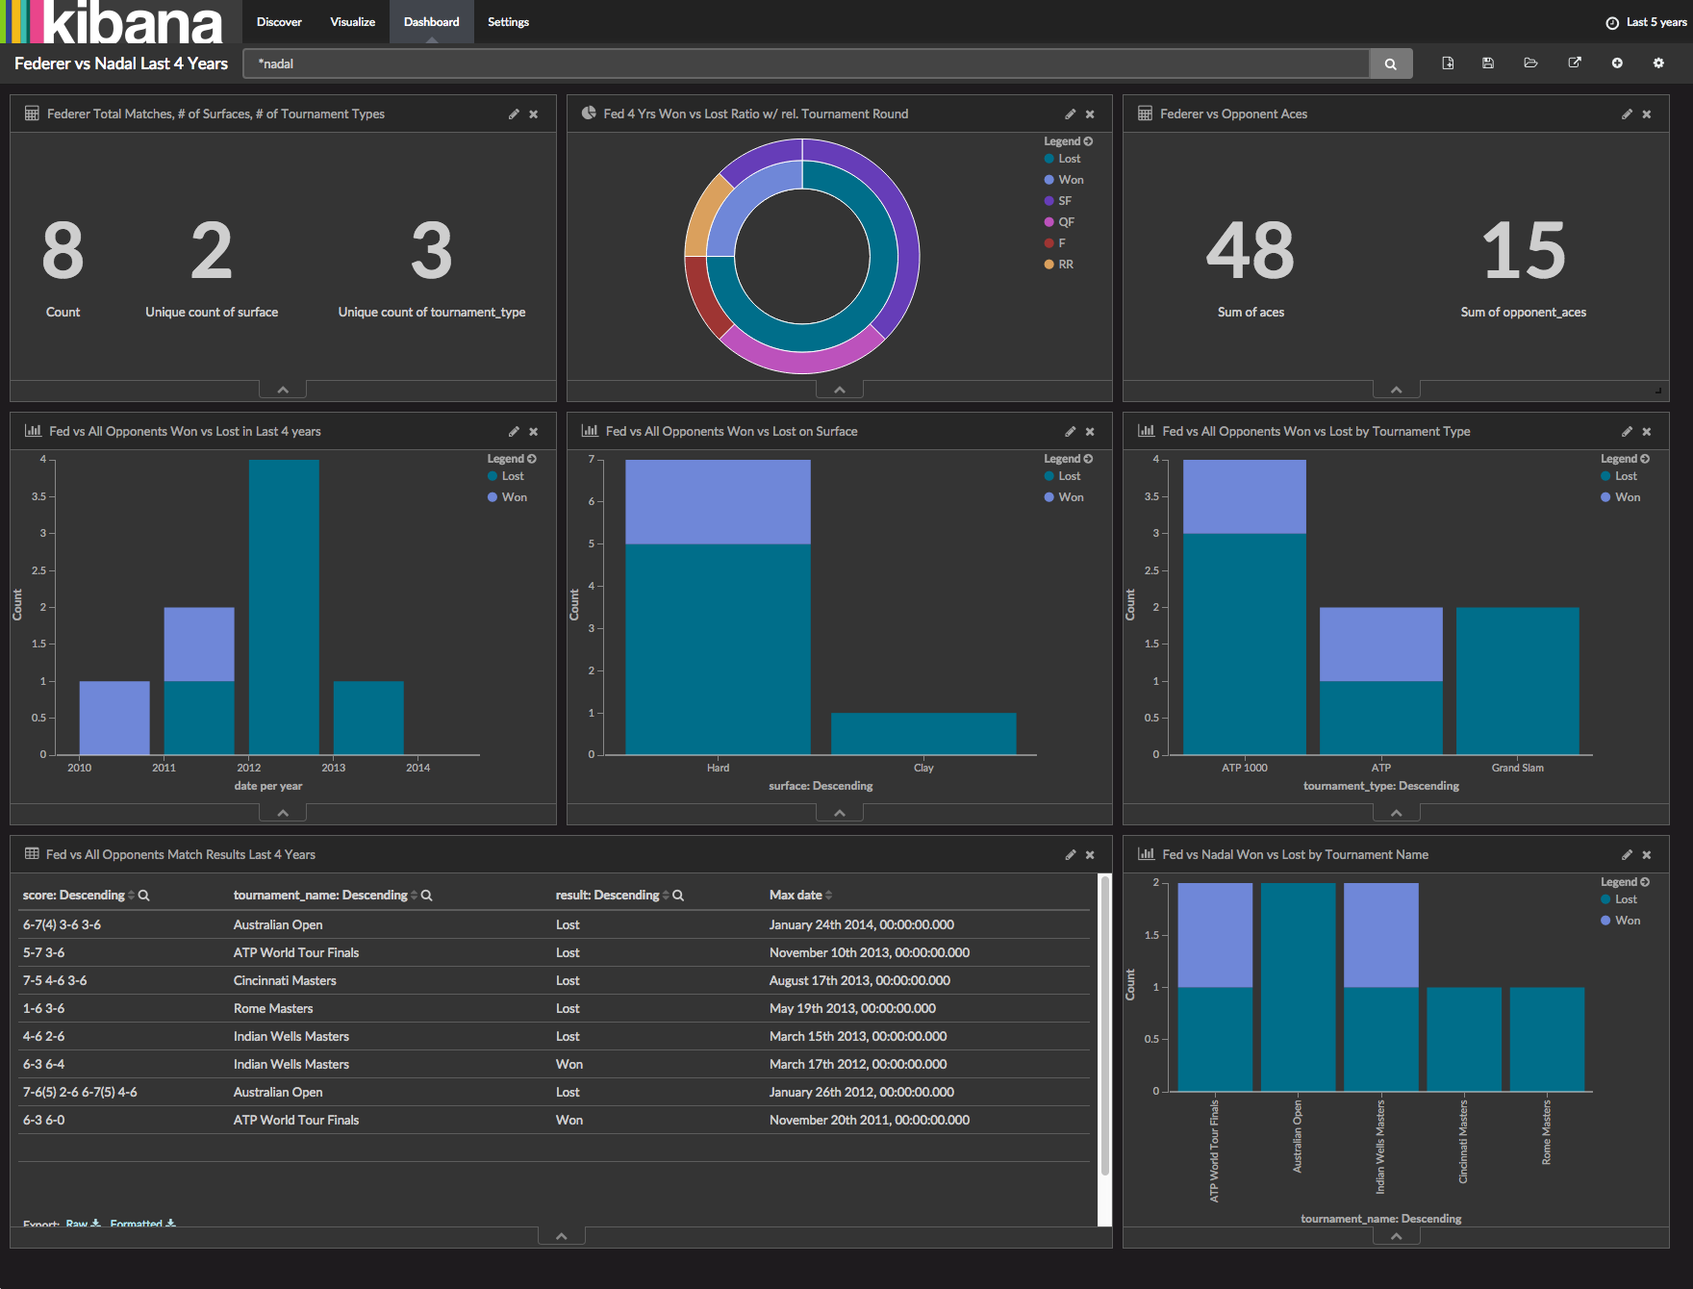Viewport: 1693px width, 1289px height.
Task: Open the Settings tab
Action: (x=508, y=21)
